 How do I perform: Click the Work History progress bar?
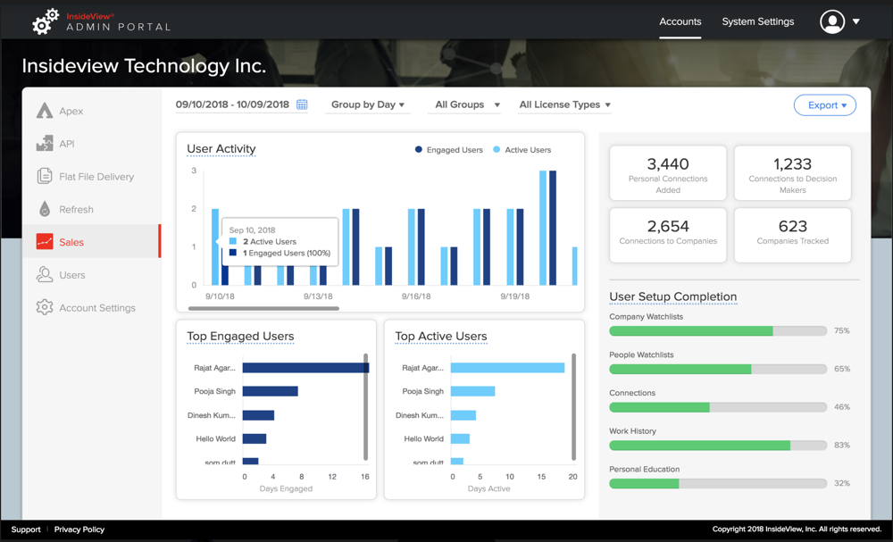pos(718,446)
